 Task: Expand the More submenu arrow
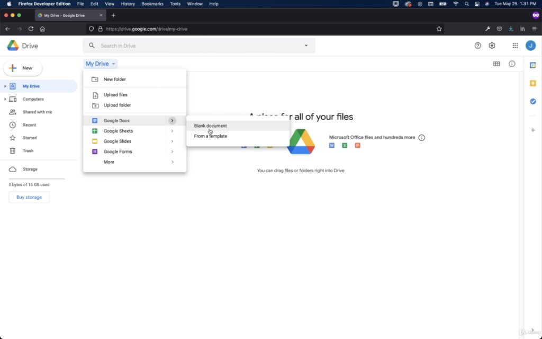[x=172, y=162]
